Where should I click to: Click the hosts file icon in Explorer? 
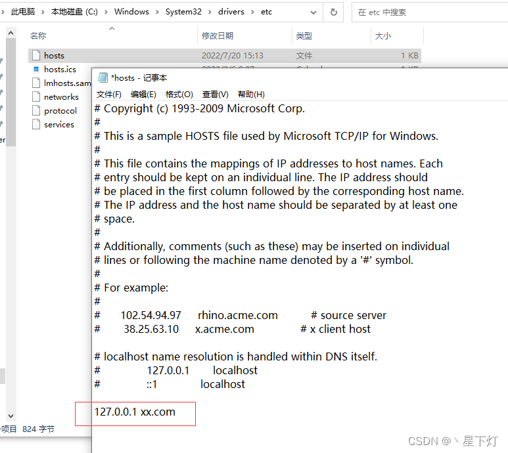36,56
